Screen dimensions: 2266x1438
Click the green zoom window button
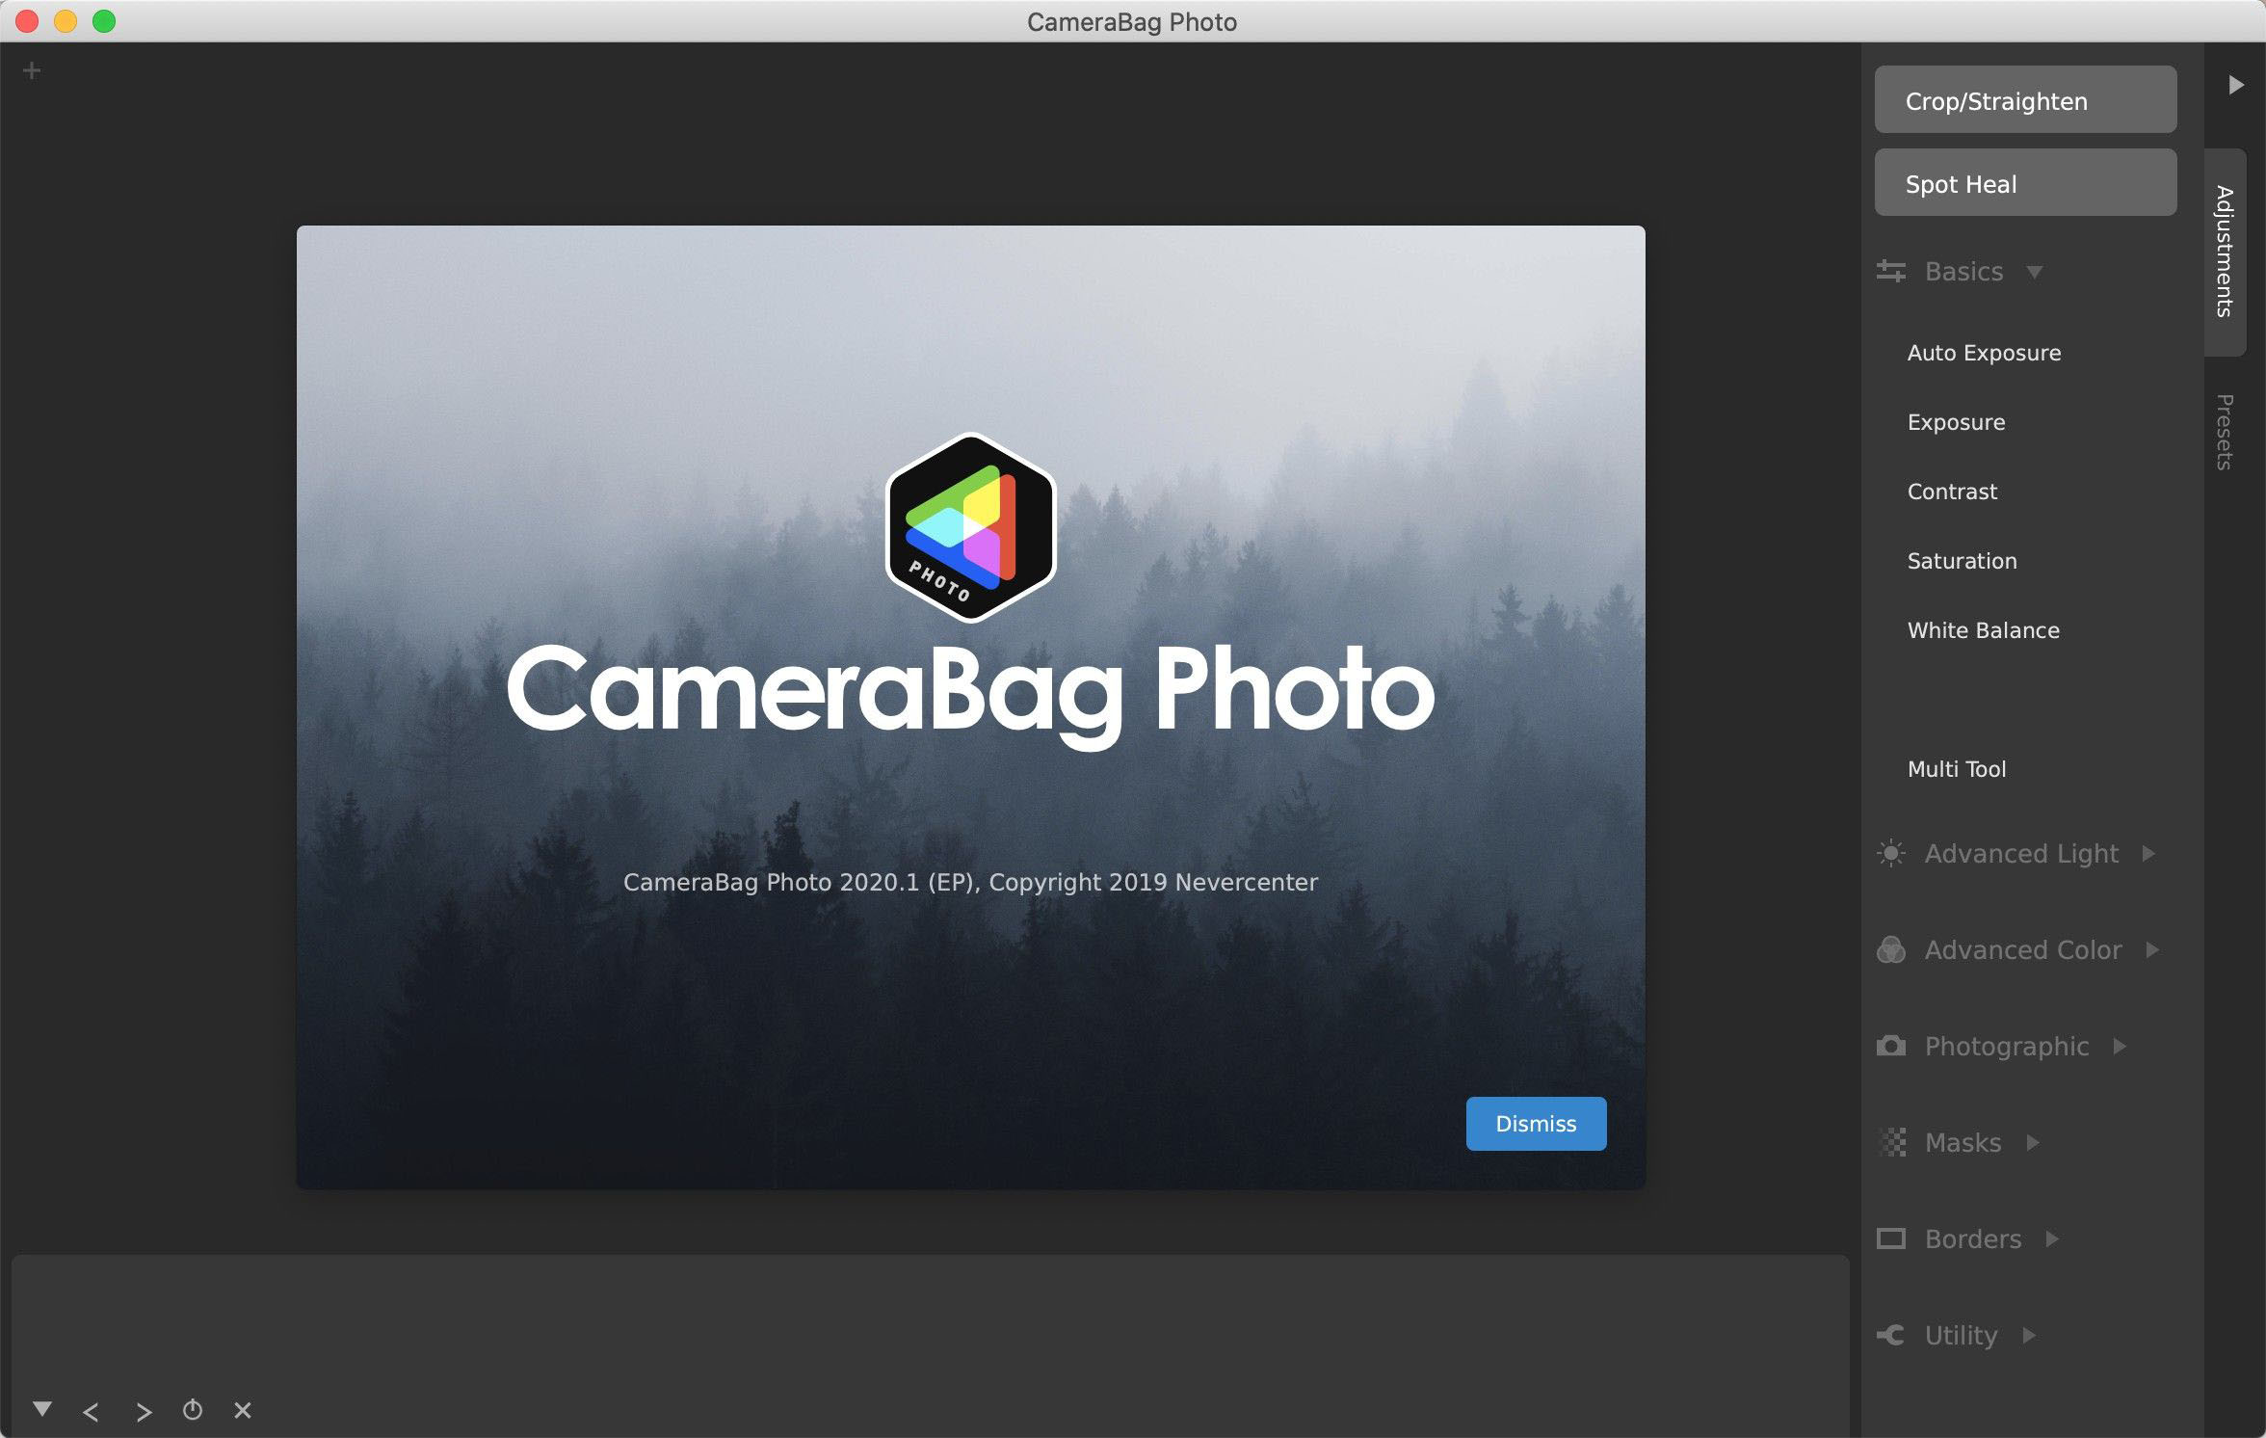[104, 21]
